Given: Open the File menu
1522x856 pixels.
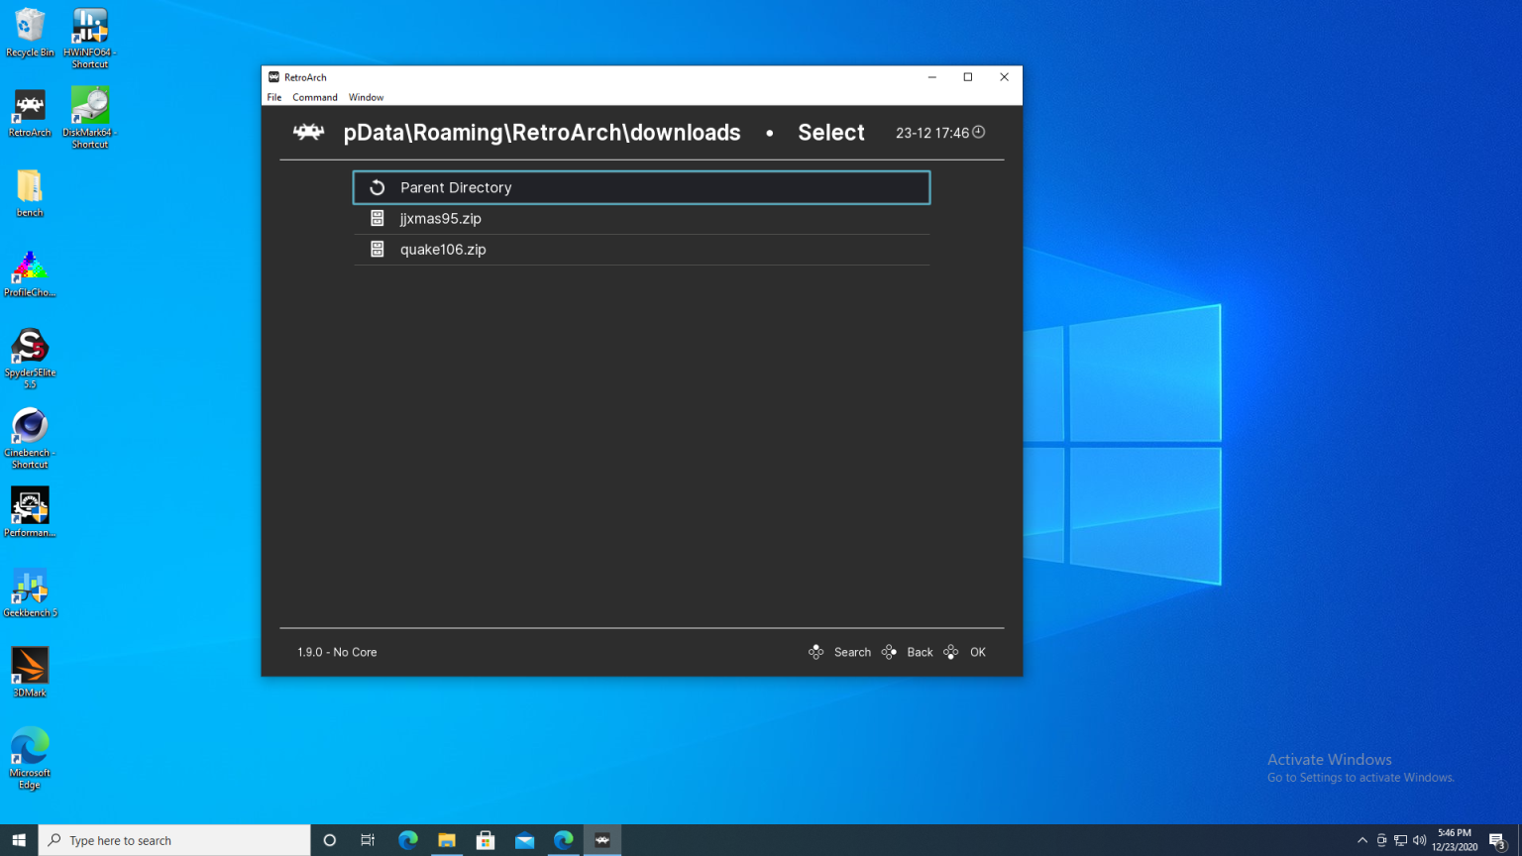Looking at the screenshot, I should [x=273, y=97].
